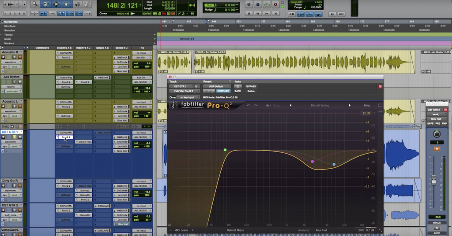Click the Fast Forward transport button
This screenshot has width=452, height=236.
[267, 14]
